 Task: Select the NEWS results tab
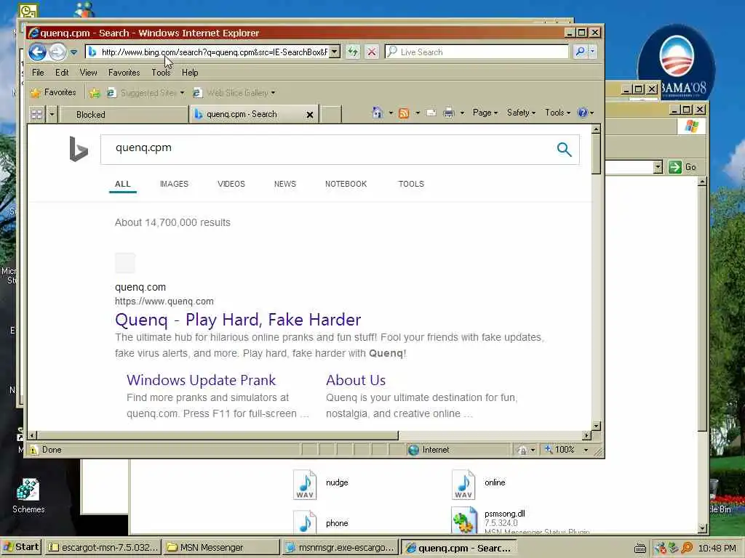pos(284,184)
